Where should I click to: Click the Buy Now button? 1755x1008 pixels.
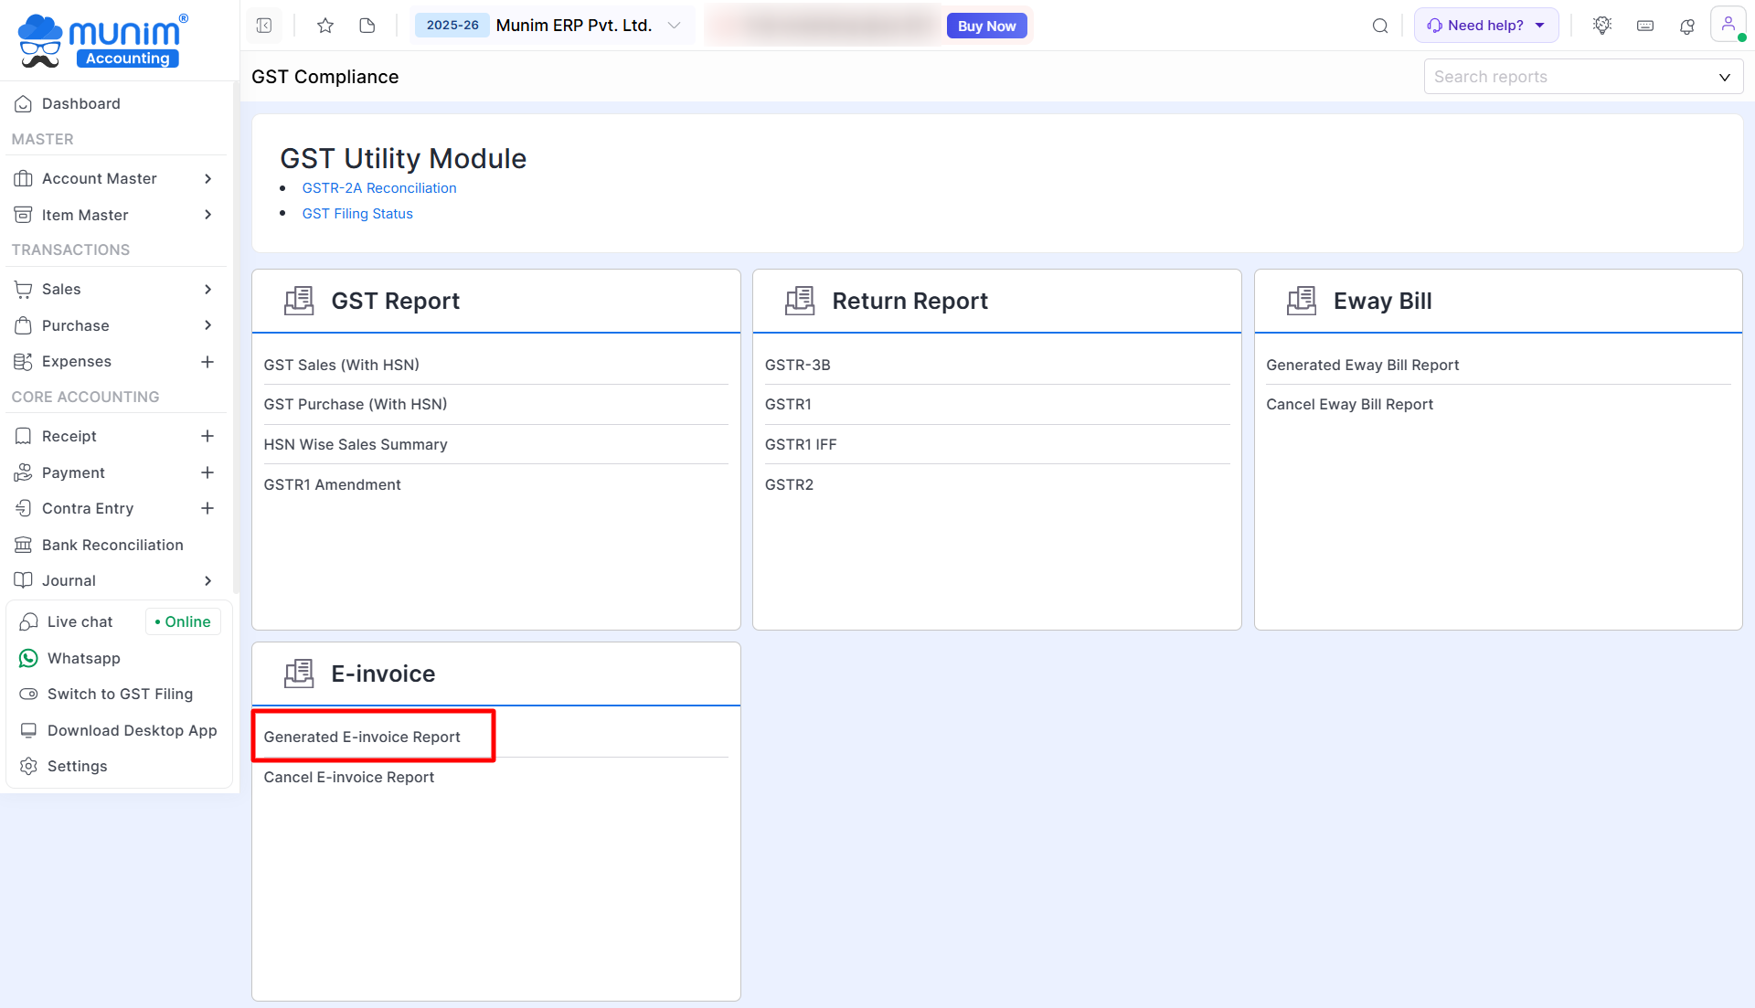986,26
